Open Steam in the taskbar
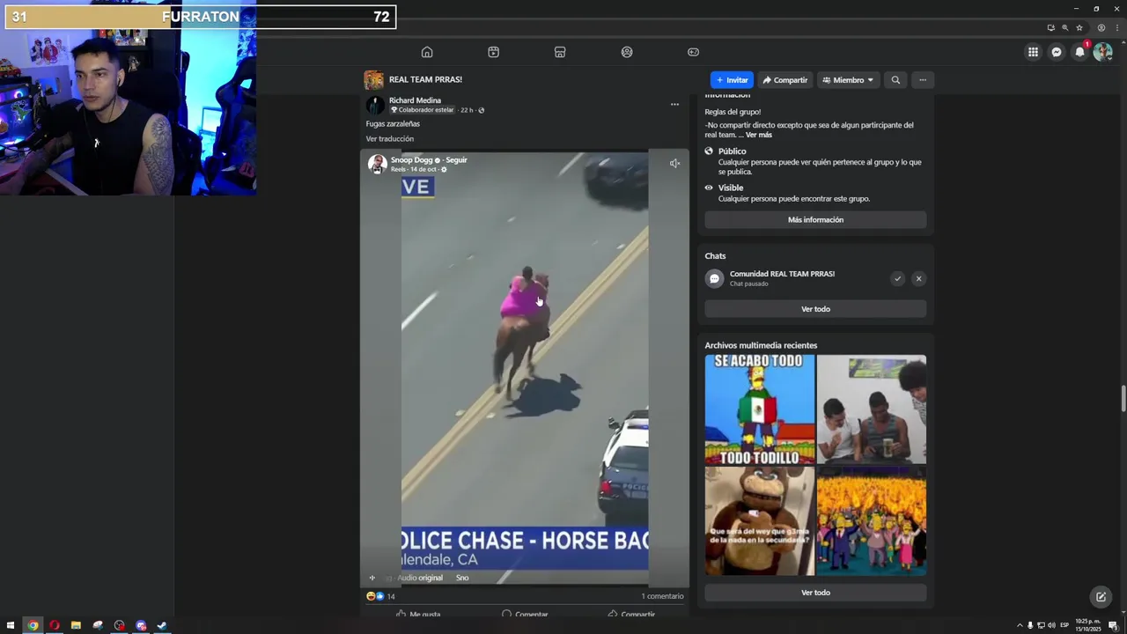This screenshot has width=1127, height=634. point(162,626)
